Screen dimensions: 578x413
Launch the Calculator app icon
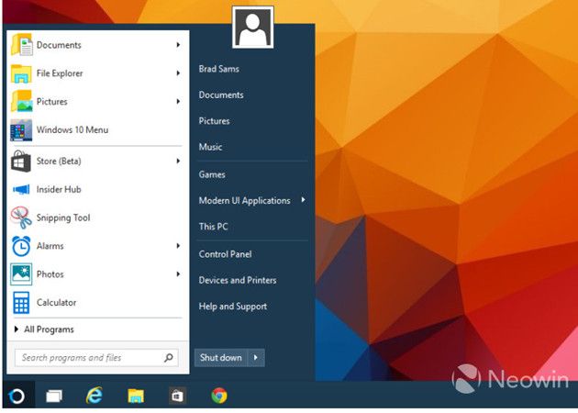click(x=21, y=303)
